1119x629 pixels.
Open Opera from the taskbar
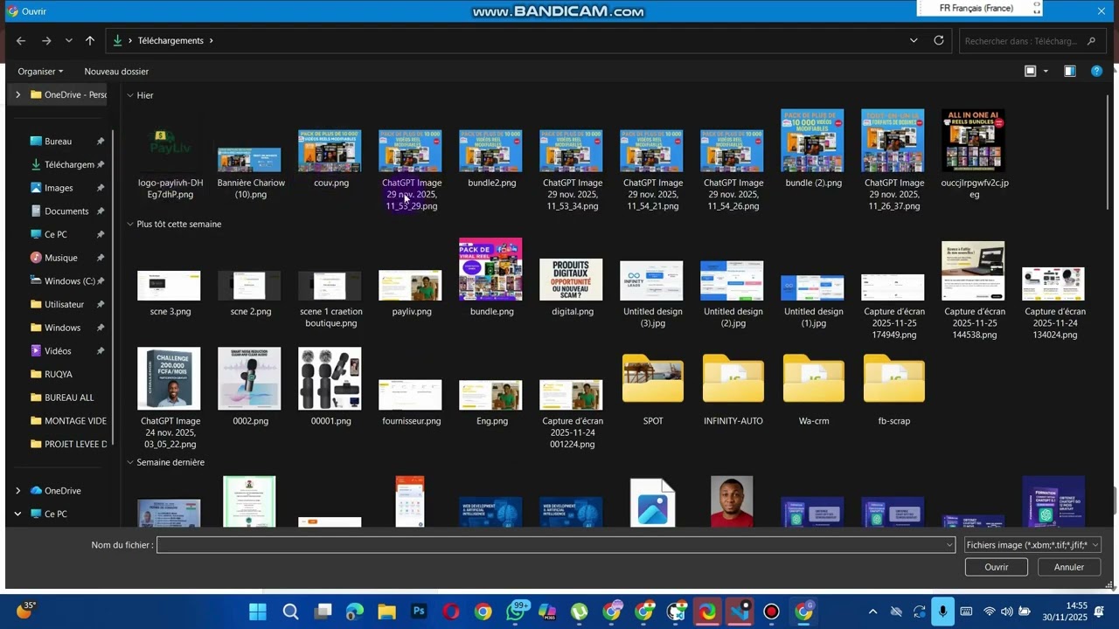[x=451, y=612]
